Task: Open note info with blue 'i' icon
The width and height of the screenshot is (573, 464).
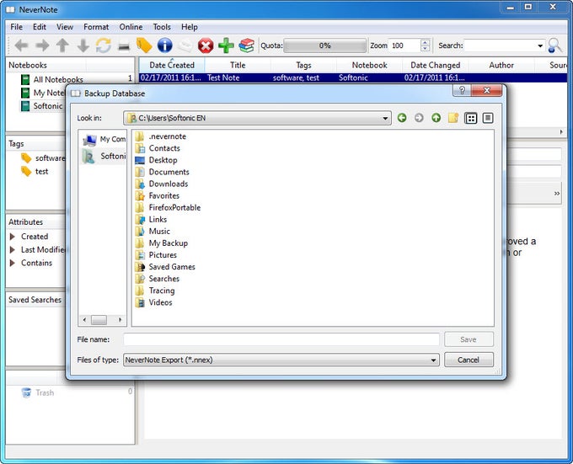Action: point(165,45)
